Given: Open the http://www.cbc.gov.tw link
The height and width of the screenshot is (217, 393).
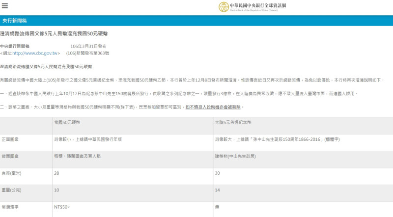Looking at the screenshot, I should pyautogui.click(x=35, y=53).
